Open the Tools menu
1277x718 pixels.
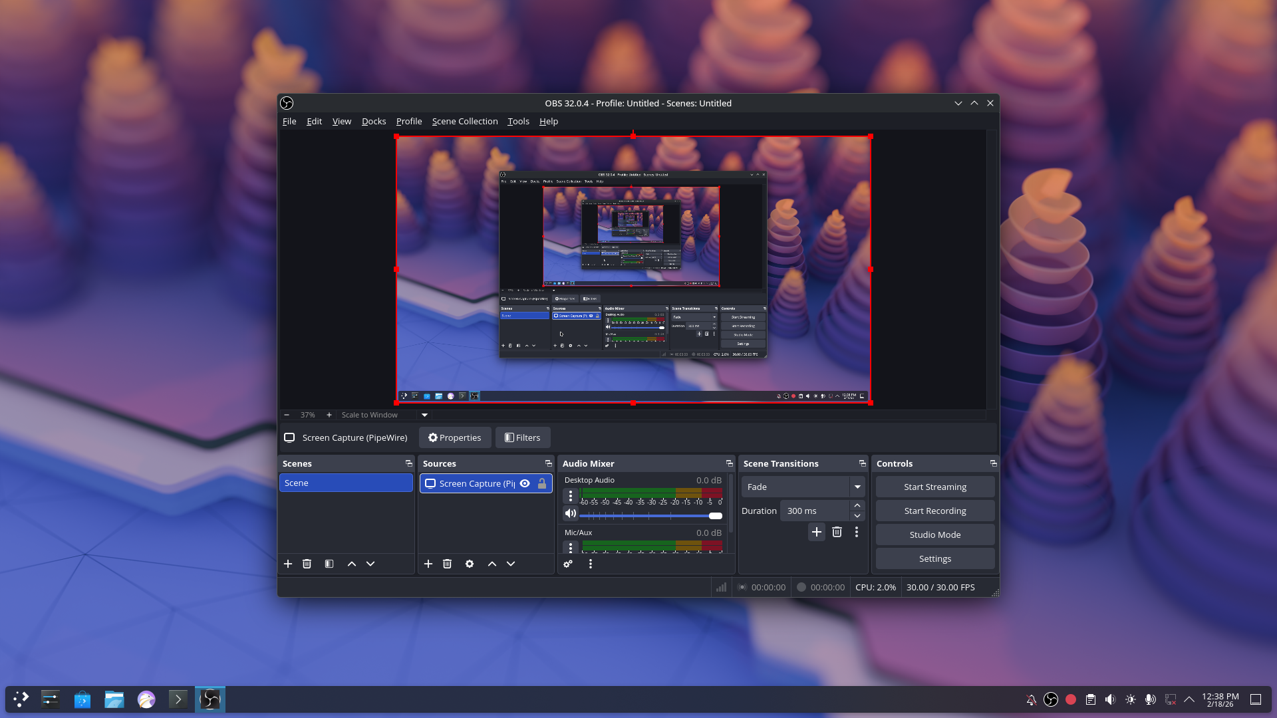point(518,121)
